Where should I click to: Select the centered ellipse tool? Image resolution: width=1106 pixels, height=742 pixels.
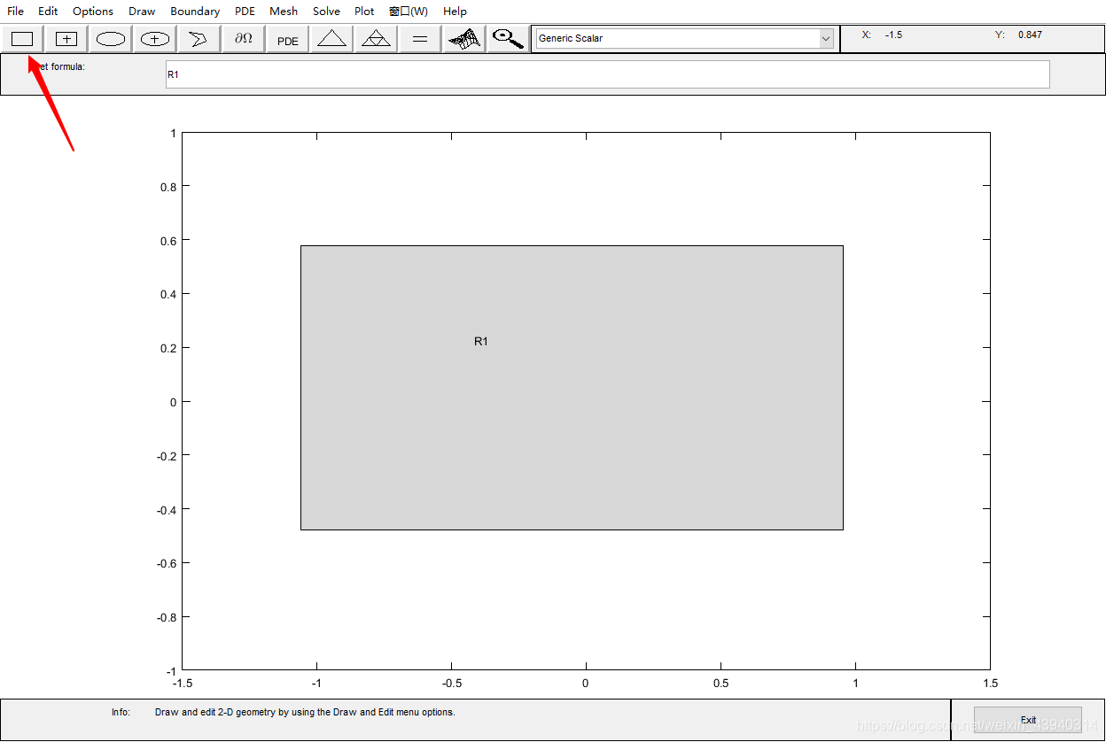pyautogui.click(x=155, y=38)
